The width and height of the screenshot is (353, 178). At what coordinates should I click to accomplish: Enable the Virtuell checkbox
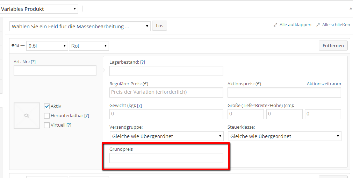click(x=47, y=125)
